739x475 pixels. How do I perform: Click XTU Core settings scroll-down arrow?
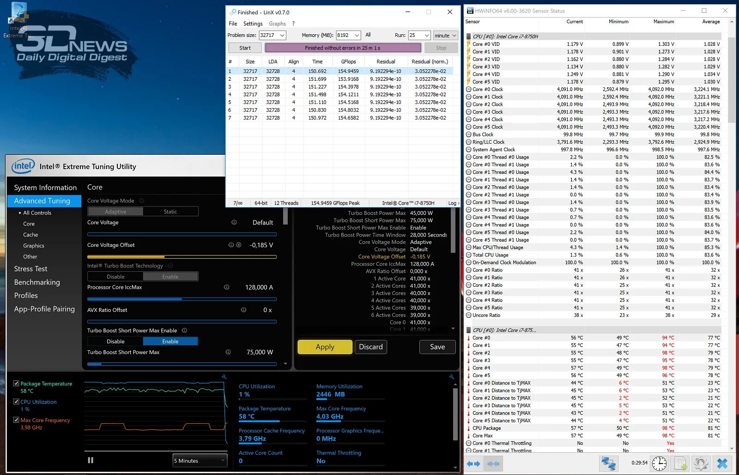coord(285,364)
